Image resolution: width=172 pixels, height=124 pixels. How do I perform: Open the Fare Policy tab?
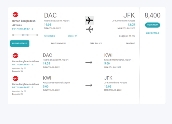(96, 43)
